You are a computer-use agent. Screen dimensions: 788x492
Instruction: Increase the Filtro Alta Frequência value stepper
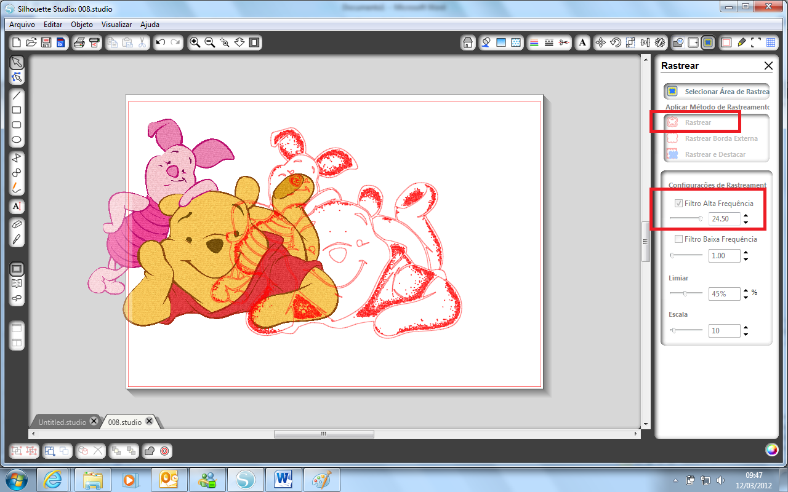[x=746, y=215]
